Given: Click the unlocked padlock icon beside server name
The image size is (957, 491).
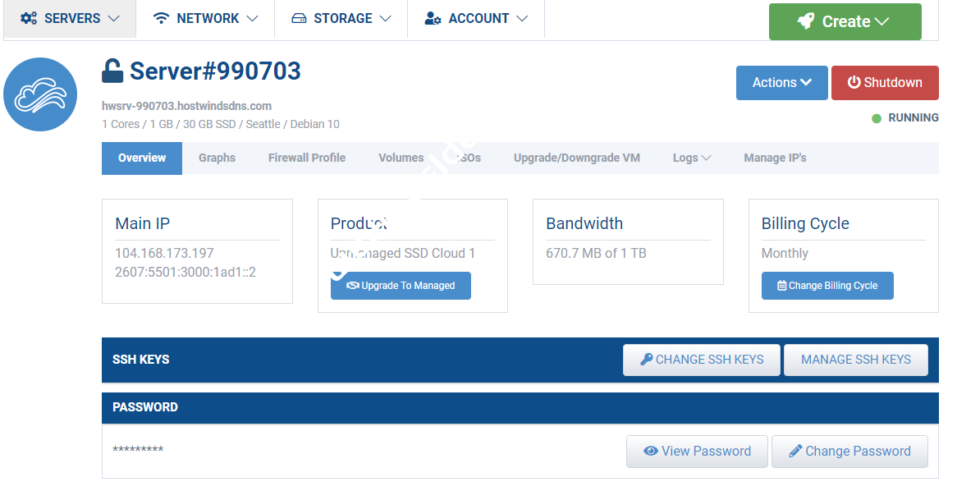Looking at the screenshot, I should pyautogui.click(x=112, y=71).
